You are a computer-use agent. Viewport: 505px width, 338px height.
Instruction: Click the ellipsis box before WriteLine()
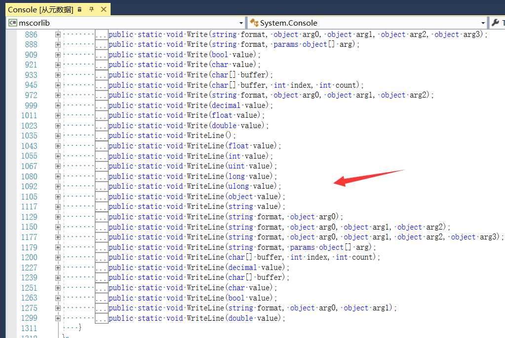(x=102, y=135)
